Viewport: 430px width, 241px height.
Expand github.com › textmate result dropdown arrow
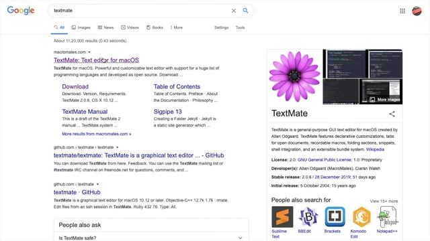(97, 185)
